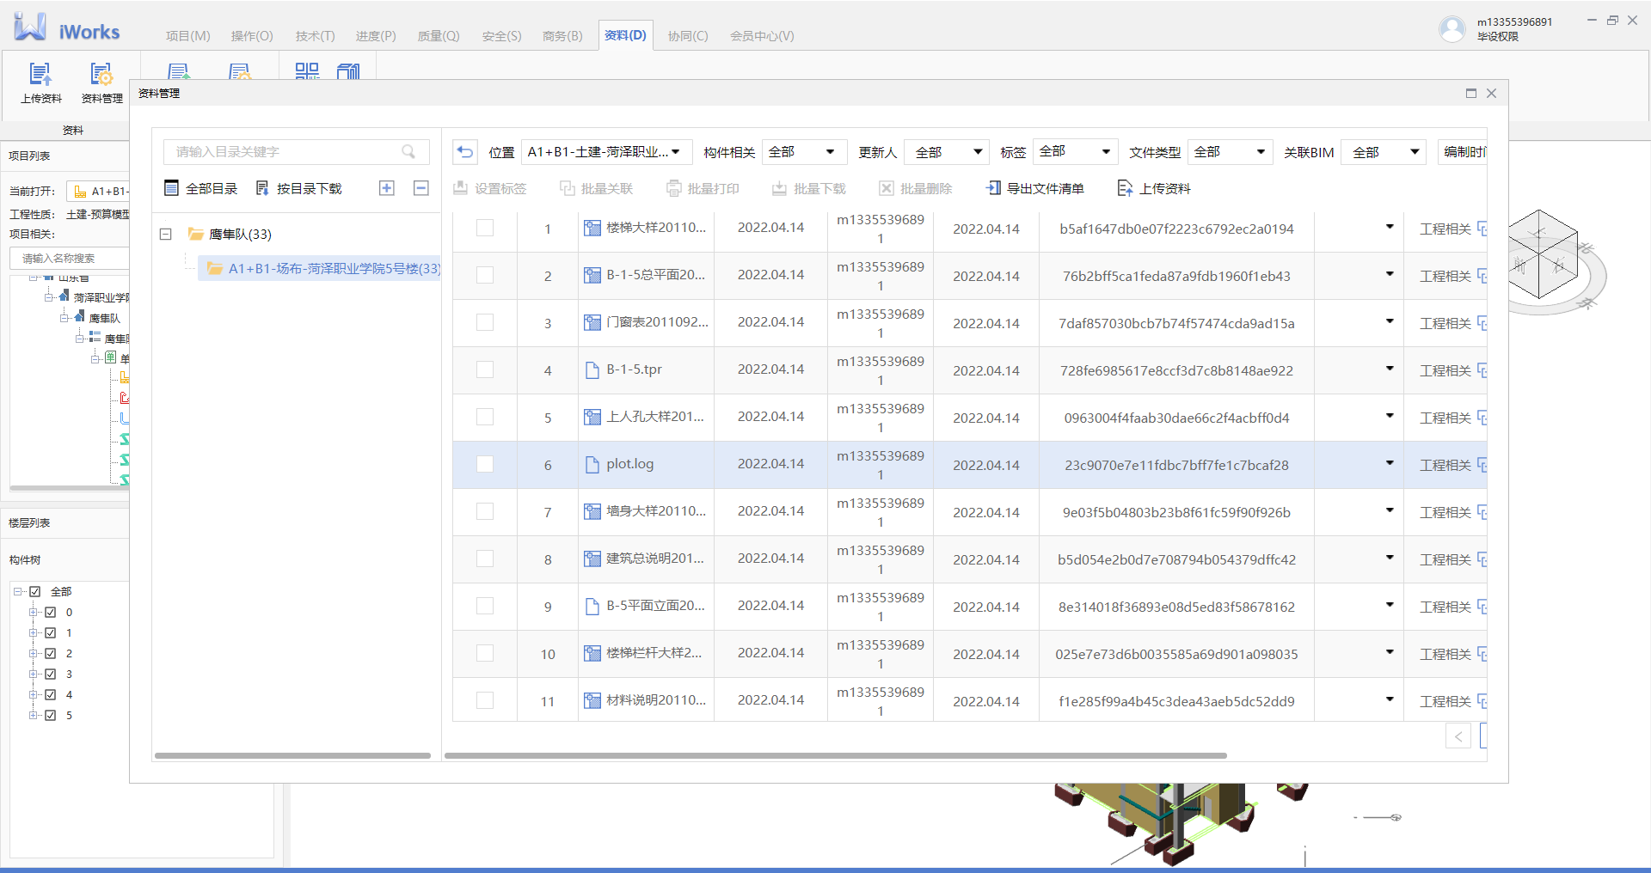Check the checkbox for row 4 B-1-5.tpr
The image size is (1651, 873).
(x=485, y=369)
